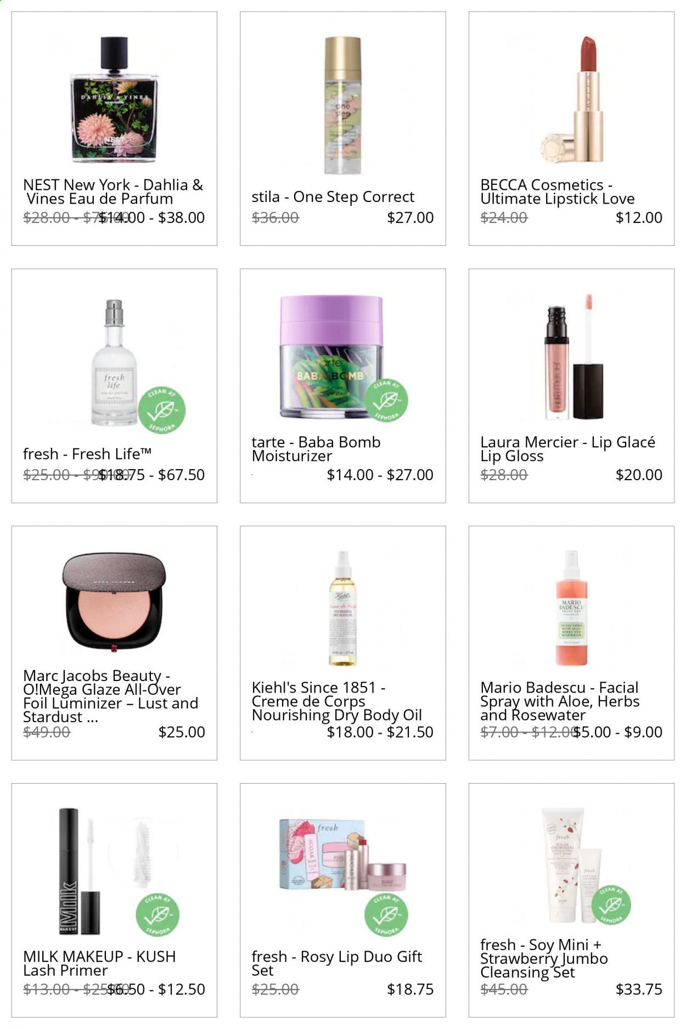This screenshot has width=686, height=1029.
Task: Click $27.00 sale price of stila Correct
Action: point(411,217)
